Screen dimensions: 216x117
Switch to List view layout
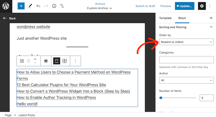coord(57,61)
